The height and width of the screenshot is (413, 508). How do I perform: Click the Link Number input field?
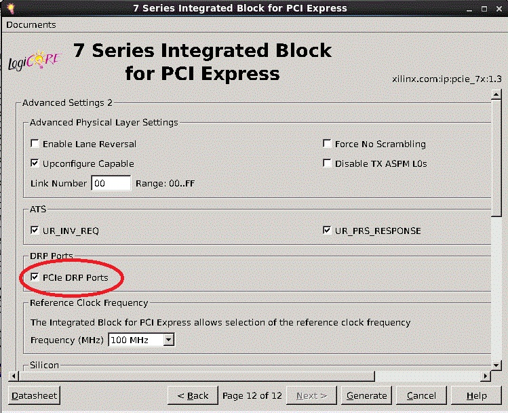tap(111, 183)
